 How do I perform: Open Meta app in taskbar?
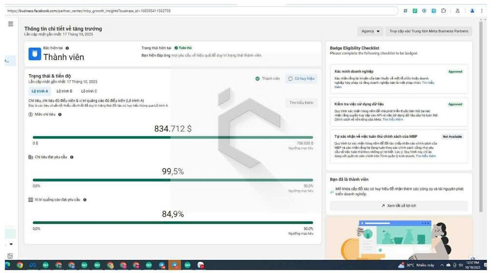coord(33,265)
